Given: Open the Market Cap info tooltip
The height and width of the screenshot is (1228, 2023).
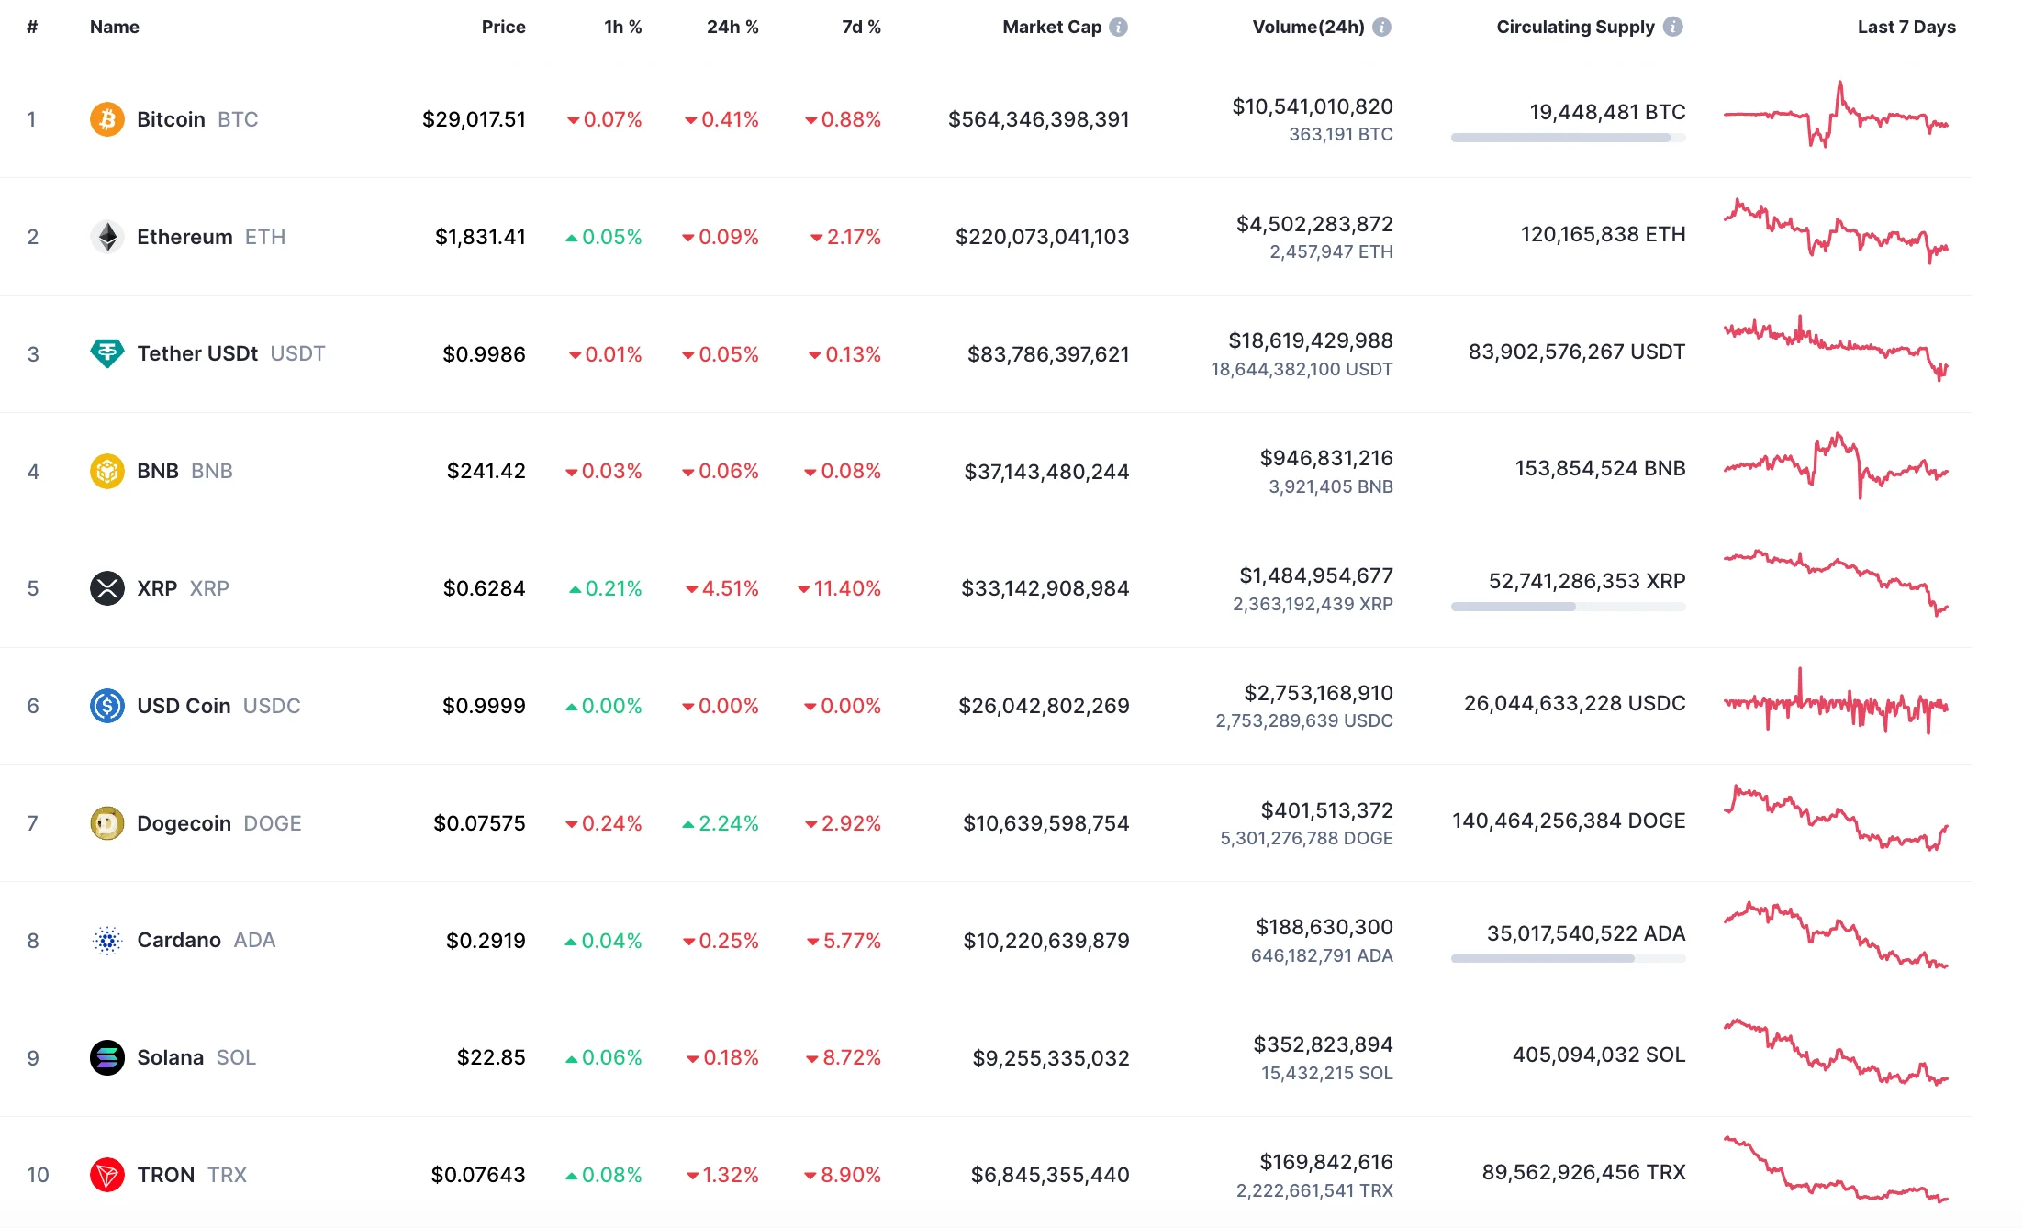Looking at the screenshot, I should click(x=1118, y=27).
